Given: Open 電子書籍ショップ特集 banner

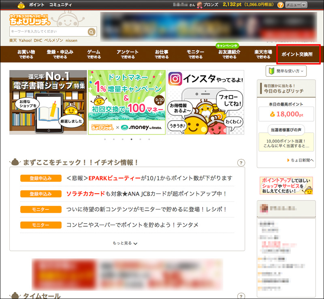Looking at the screenshot, I should 48,103.
